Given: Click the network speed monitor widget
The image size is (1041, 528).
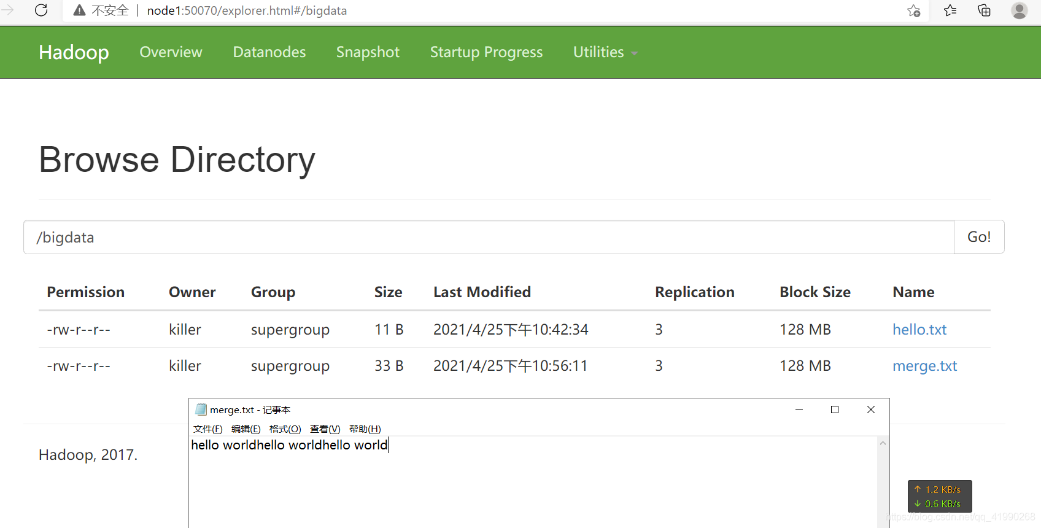Looking at the screenshot, I should coord(940,496).
